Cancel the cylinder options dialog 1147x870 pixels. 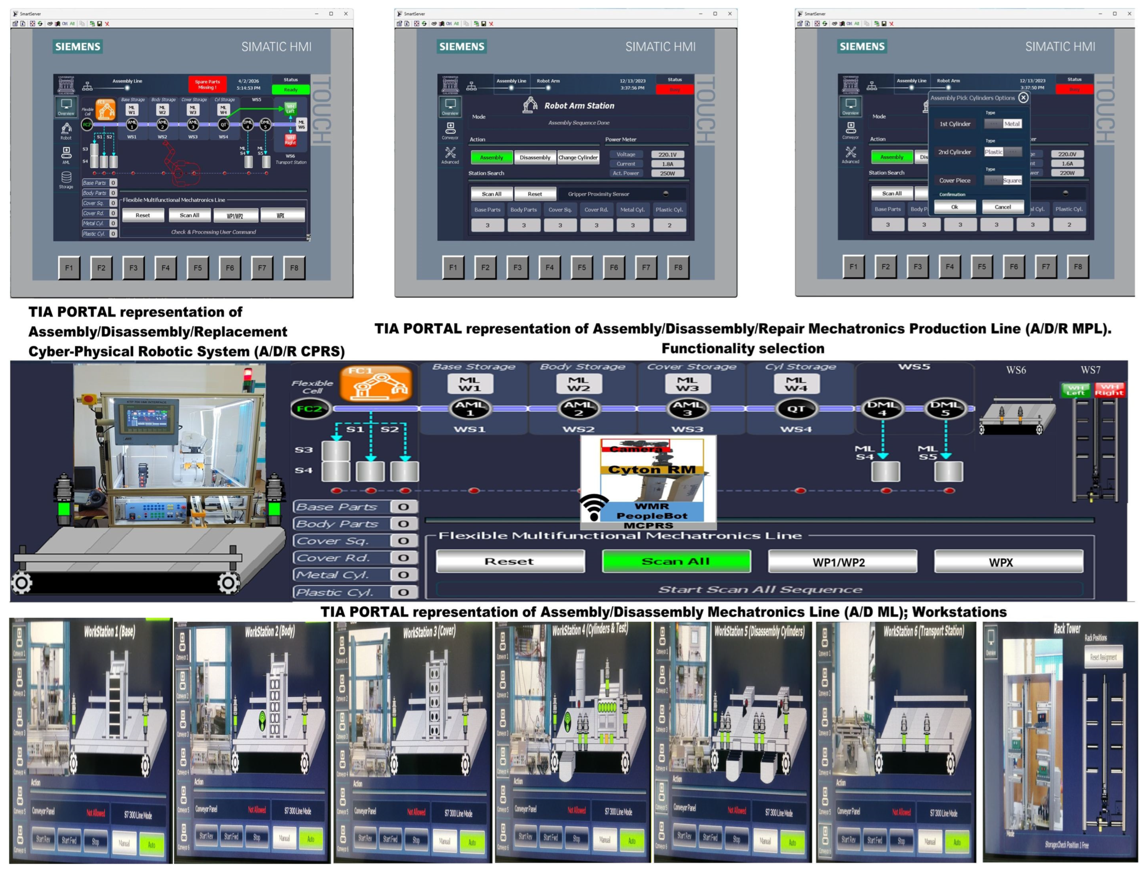click(1002, 207)
